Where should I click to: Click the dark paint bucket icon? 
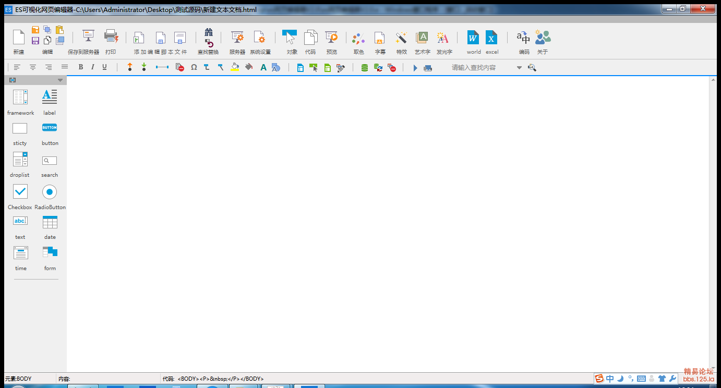click(249, 67)
